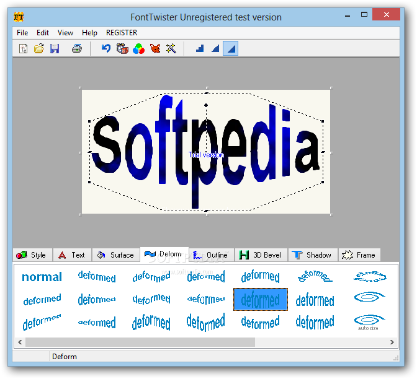Open the REGISTER menu
The width and height of the screenshot is (417, 379).
pos(122,33)
